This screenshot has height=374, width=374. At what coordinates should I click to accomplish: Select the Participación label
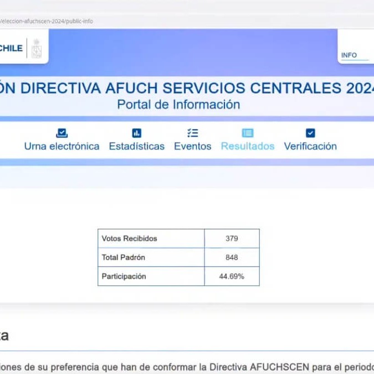coord(124,276)
